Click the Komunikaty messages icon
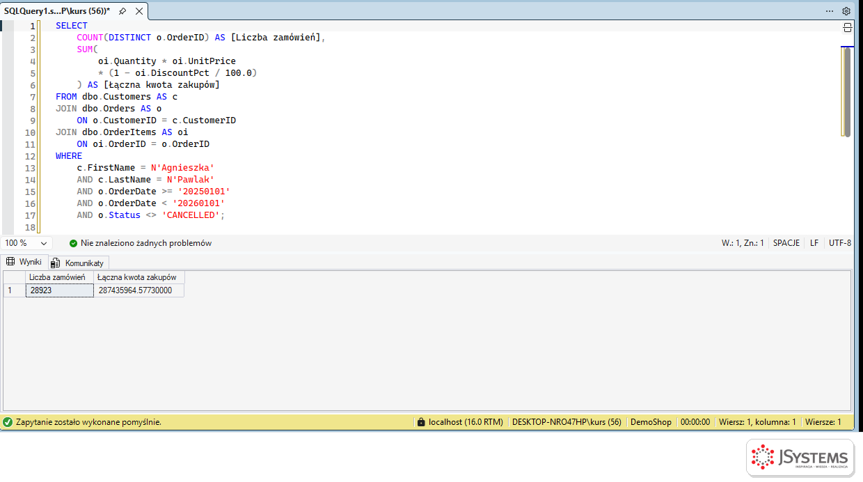Image resolution: width=863 pixels, height=482 pixels. pyautogui.click(x=56, y=263)
